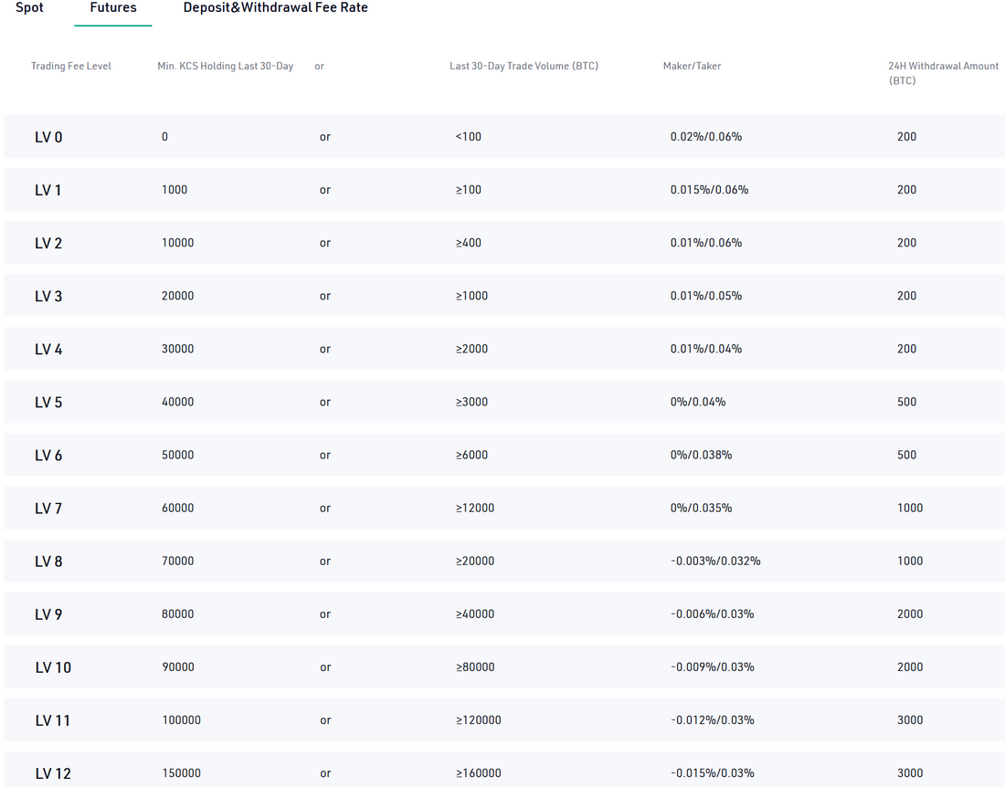Viewport: 1005px width, 787px height.
Task: Open Deposit&Withdrawal Fee Rate tab
Action: tap(276, 7)
